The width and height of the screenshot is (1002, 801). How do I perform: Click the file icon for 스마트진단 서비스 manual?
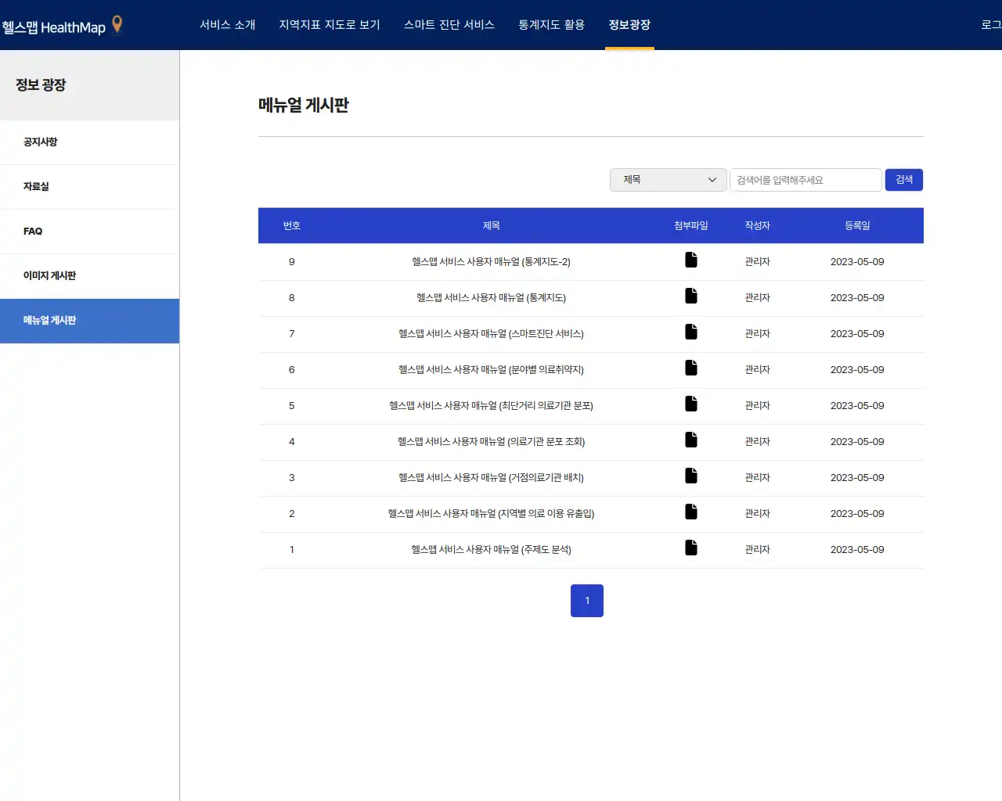[690, 331]
